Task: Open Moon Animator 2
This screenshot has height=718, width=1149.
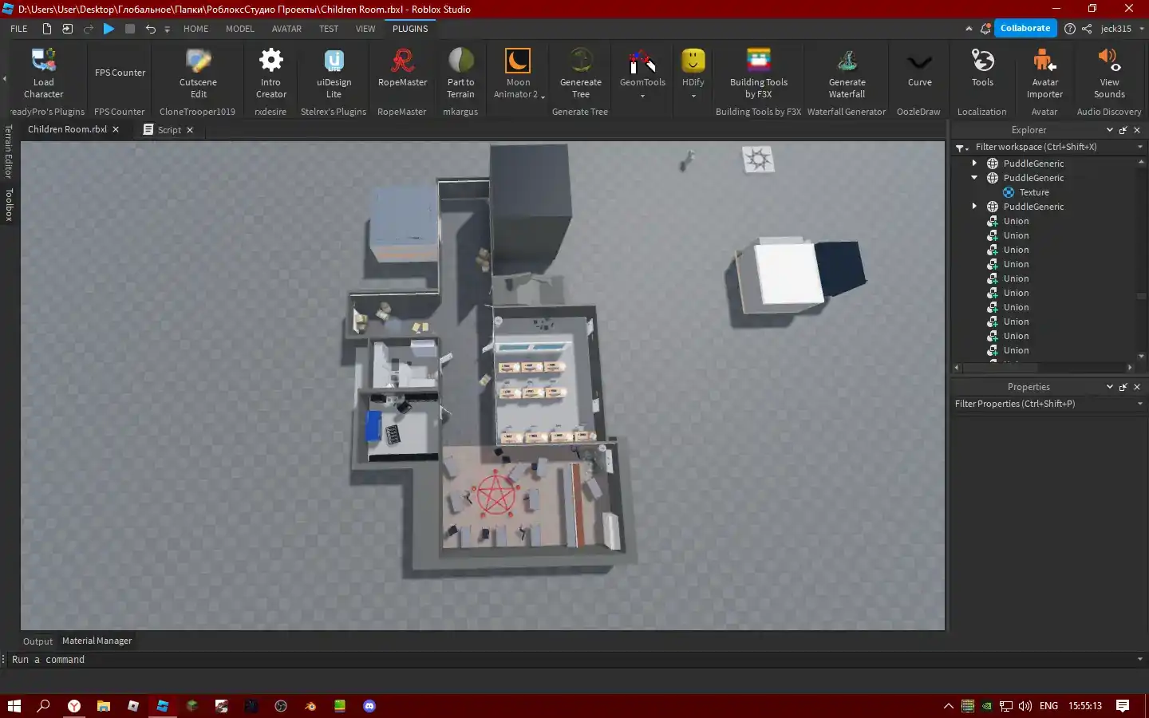Action: click(x=519, y=73)
